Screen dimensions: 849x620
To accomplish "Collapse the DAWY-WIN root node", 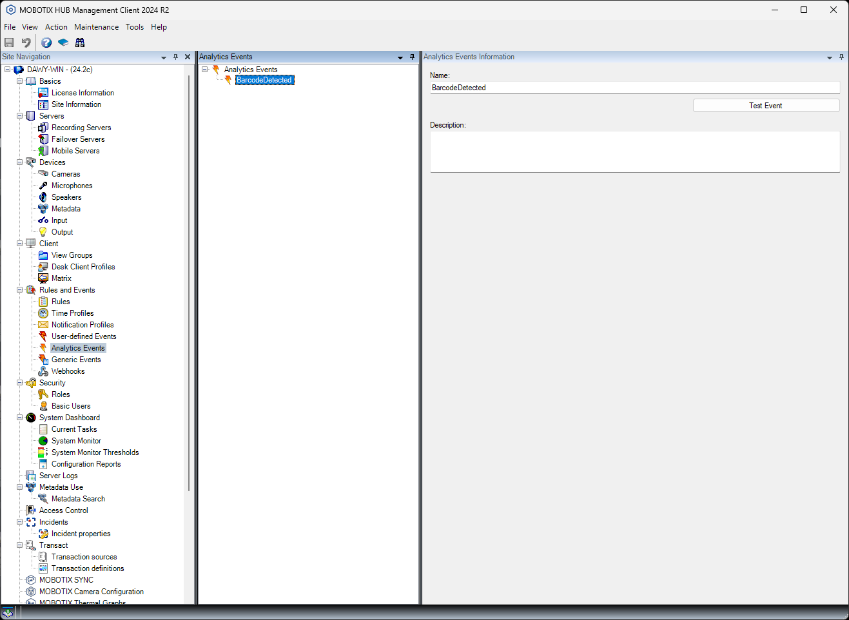I will pyautogui.click(x=8, y=70).
